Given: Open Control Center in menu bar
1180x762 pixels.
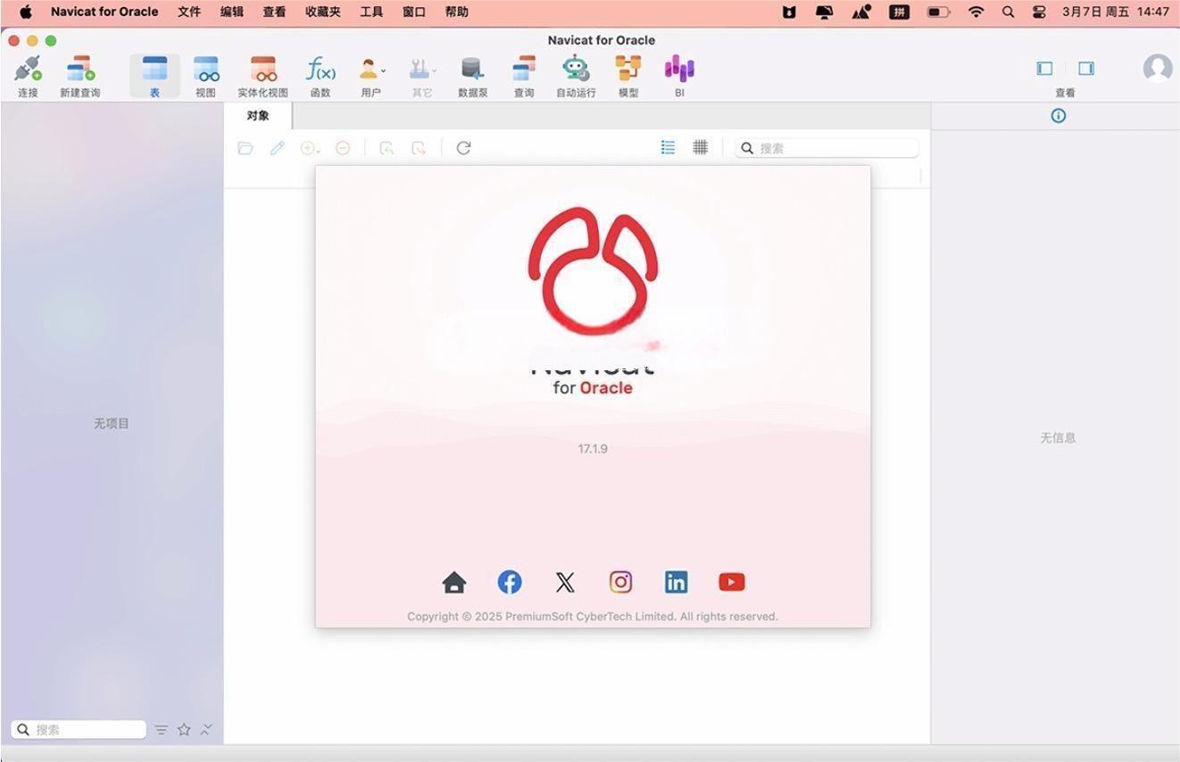Looking at the screenshot, I should tap(1039, 12).
